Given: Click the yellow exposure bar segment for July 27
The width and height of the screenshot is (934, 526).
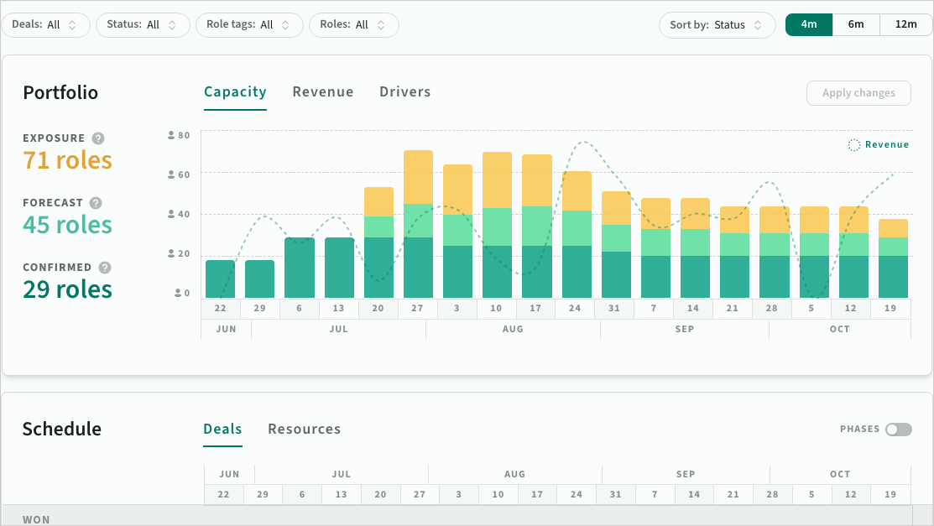Looking at the screenshot, I should (418, 178).
